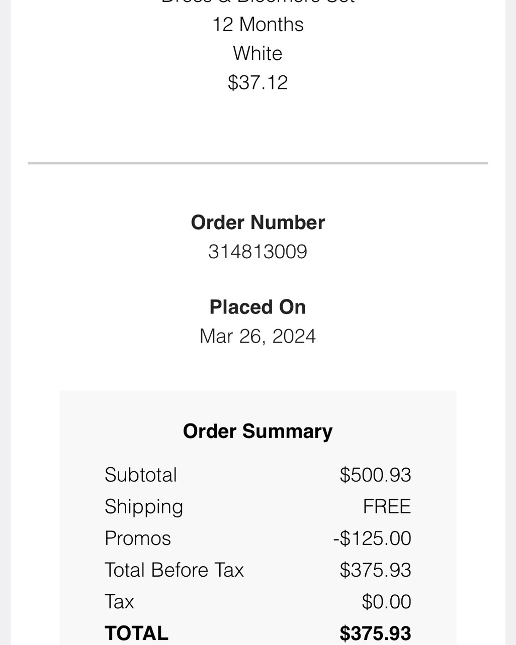Select the $500.93 subtotal amount
The image size is (516, 645).
click(x=375, y=475)
